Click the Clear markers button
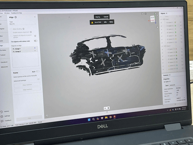Viewport: 193px width, 145px height. (x=27, y=85)
